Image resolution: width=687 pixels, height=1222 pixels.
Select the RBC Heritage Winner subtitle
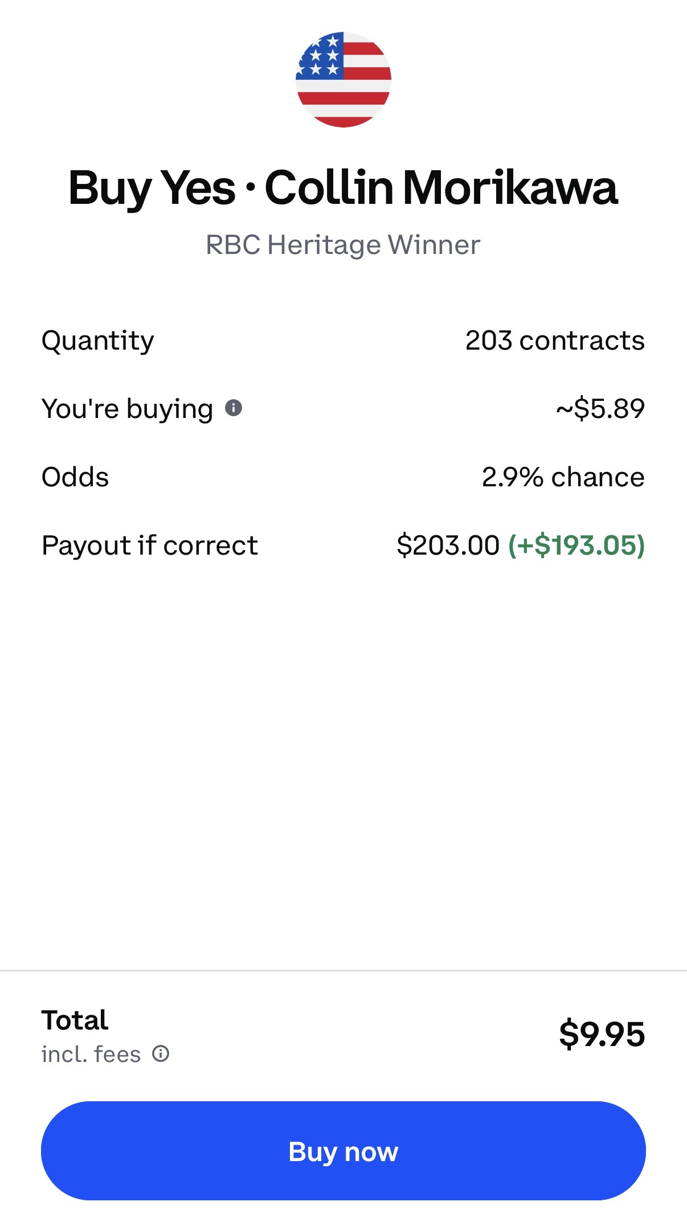[x=343, y=245]
